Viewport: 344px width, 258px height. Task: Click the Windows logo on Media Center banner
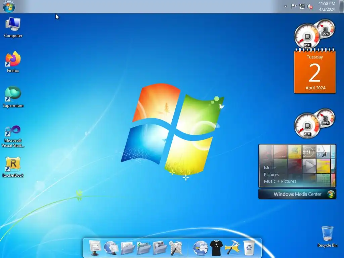click(x=331, y=194)
